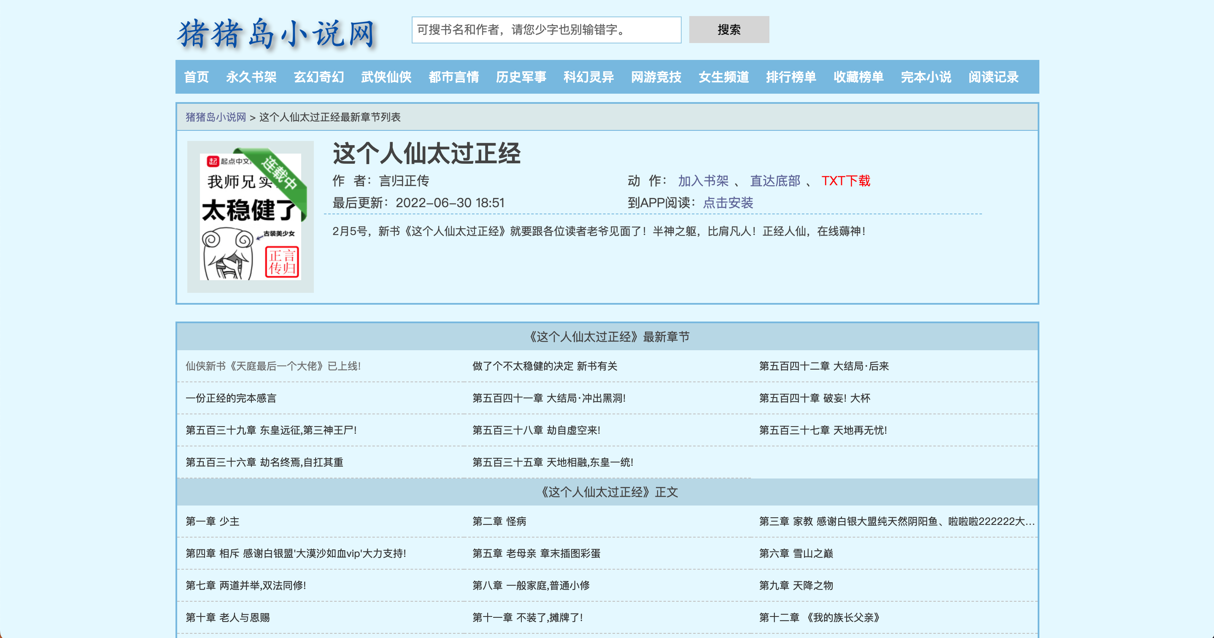Image resolution: width=1214 pixels, height=638 pixels.
Task: Open the 阅读记录 reading history
Action: point(993,77)
